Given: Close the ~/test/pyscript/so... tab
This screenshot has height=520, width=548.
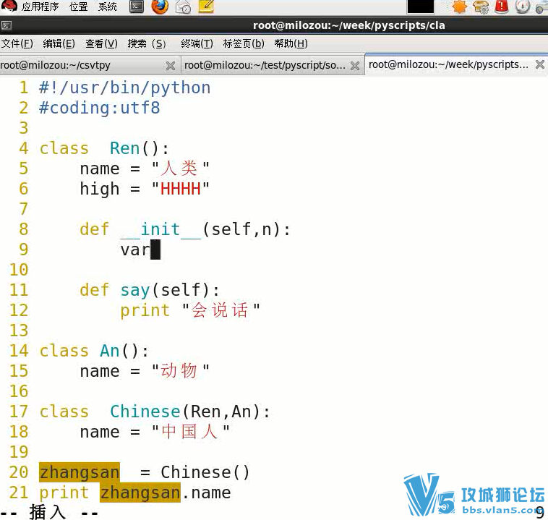Looking at the screenshot, I should tap(355, 65).
